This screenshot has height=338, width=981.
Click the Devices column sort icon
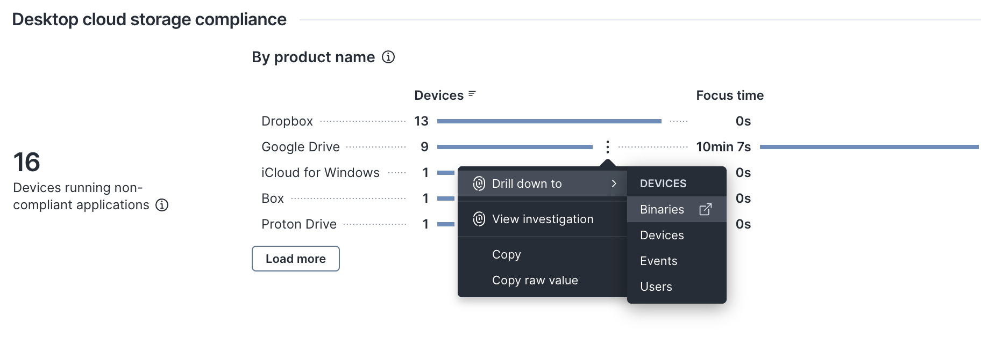pos(472,94)
